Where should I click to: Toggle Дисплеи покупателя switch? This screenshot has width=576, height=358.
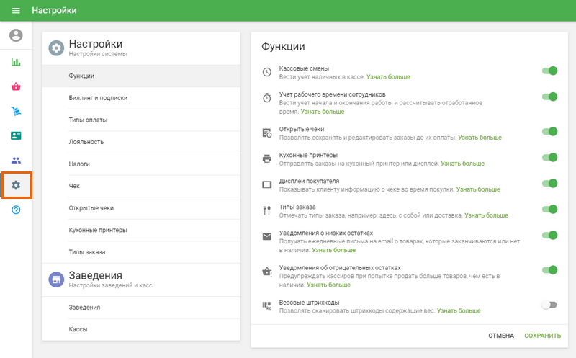pos(549,184)
